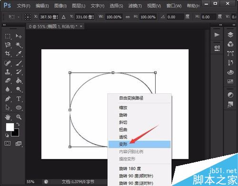Swap foreground and background colors
The width and height of the screenshot is (238, 186).
click(x=18, y=124)
